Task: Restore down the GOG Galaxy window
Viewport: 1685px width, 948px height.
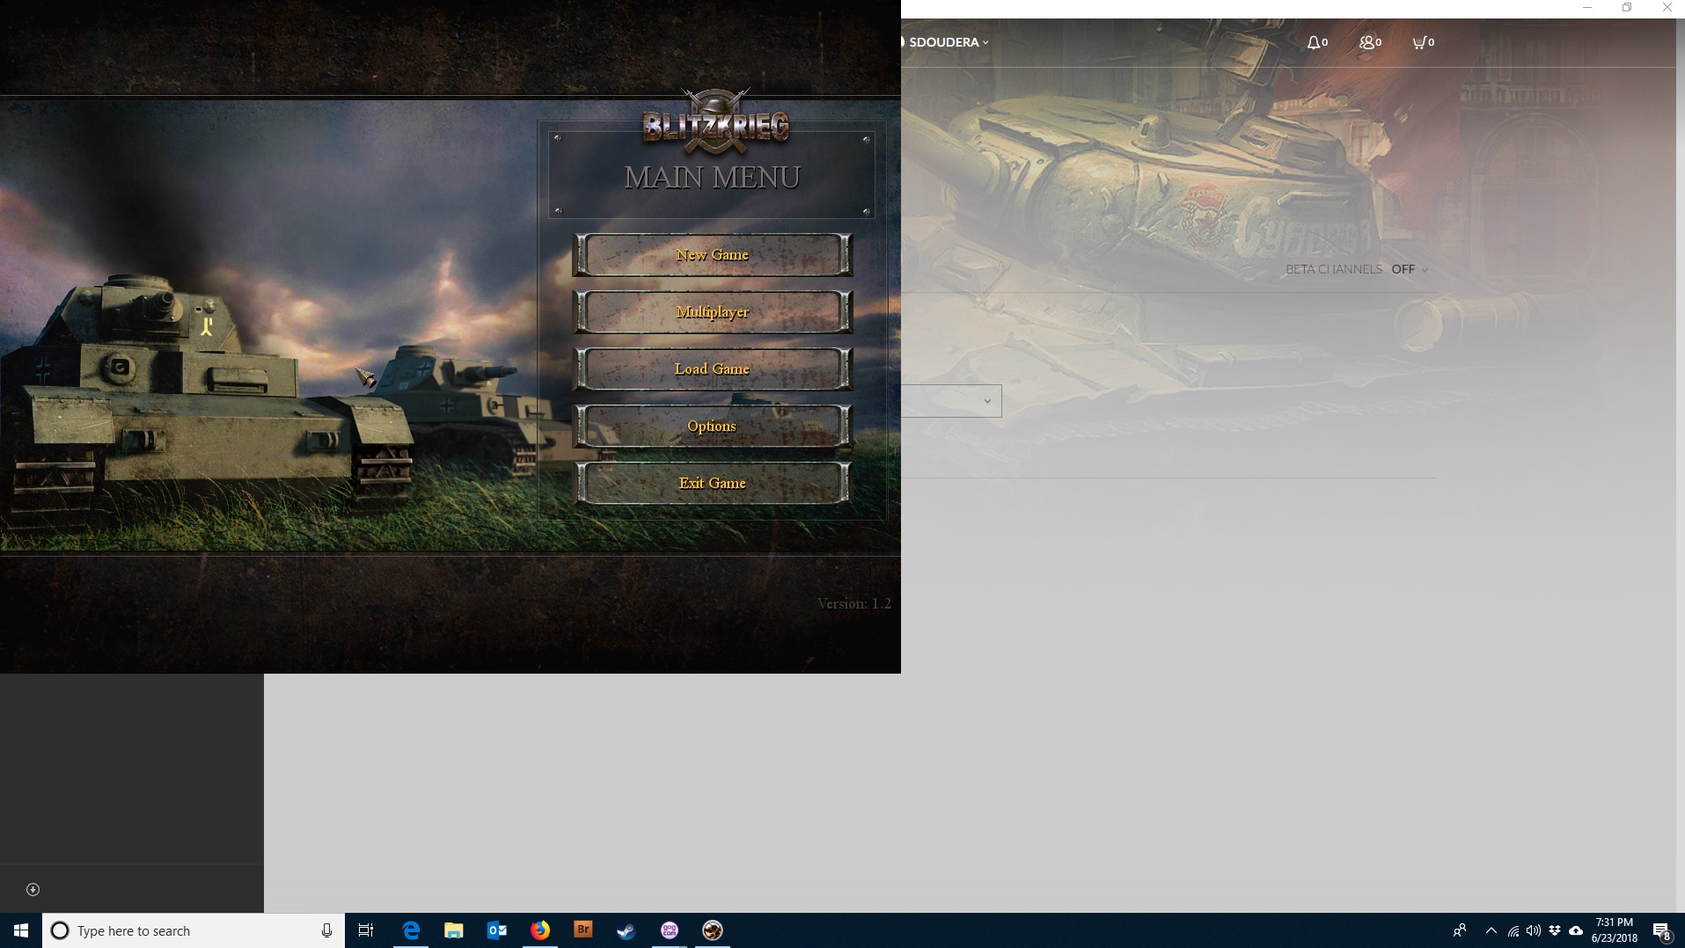Action: [1627, 8]
